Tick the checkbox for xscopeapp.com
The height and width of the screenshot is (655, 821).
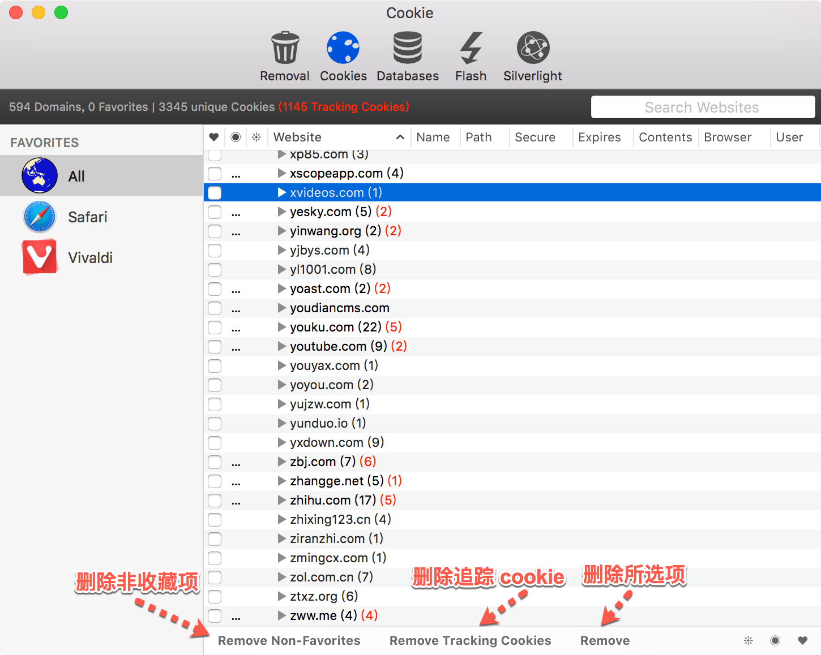pos(215,173)
